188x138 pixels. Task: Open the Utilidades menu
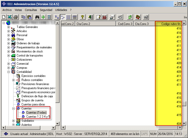coord(61,10)
